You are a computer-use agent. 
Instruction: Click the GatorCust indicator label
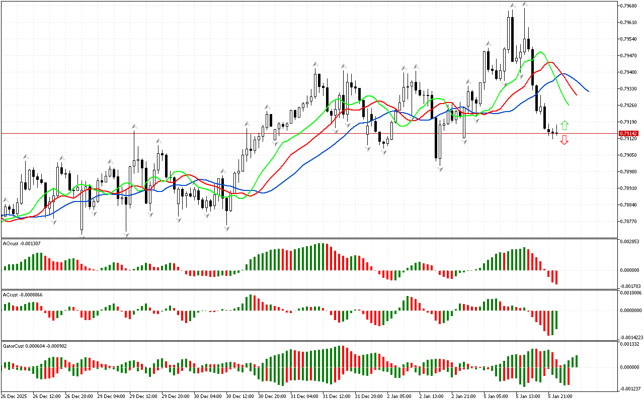point(33,346)
